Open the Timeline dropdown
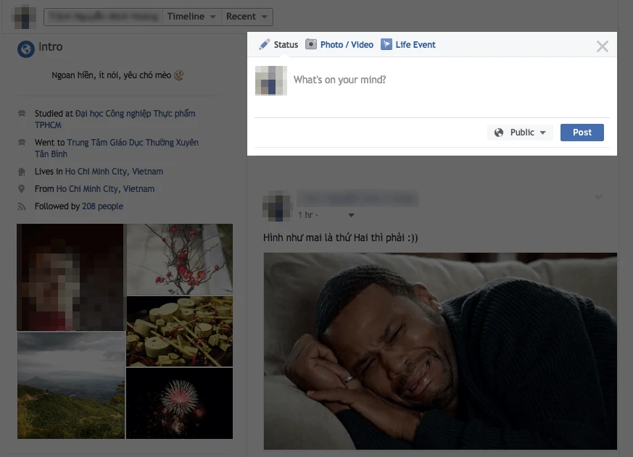Screen dimensions: 633x457 point(191,17)
